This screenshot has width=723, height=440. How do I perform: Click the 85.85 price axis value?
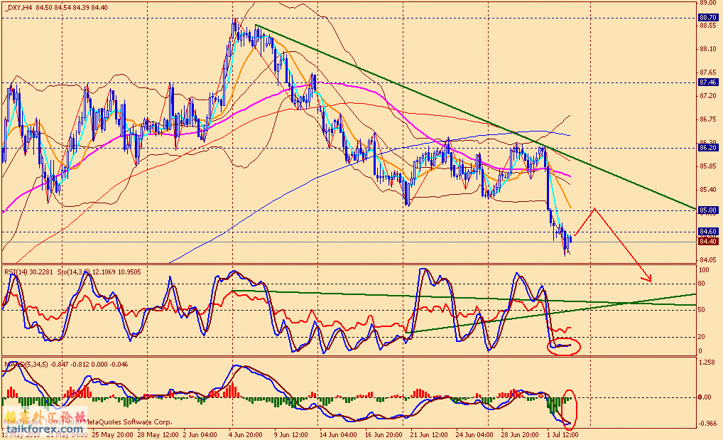[708, 166]
